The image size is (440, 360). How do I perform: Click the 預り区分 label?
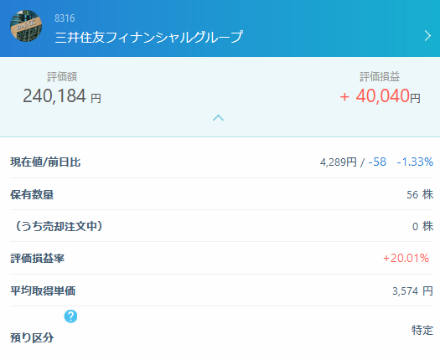[32, 337]
